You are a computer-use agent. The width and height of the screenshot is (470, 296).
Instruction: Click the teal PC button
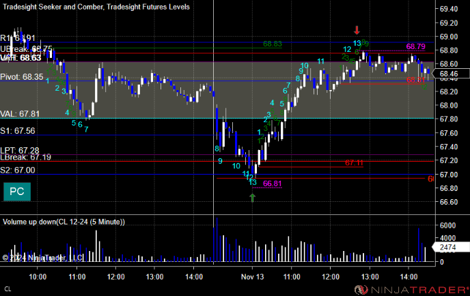[17, 192]
